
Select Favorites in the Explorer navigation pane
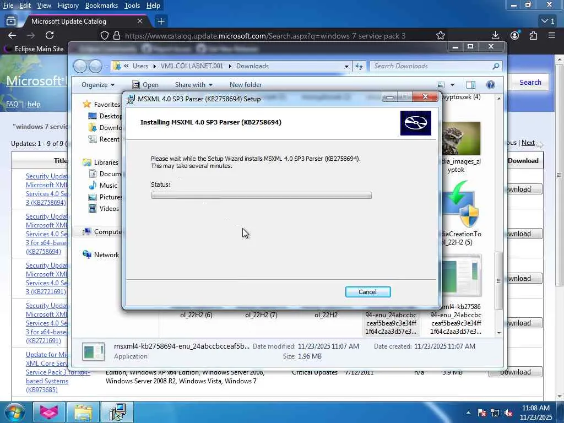click(x=106, y=104)
